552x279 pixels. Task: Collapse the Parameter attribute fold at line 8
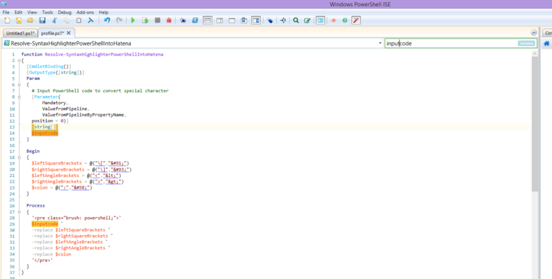[x=19, y=97]
